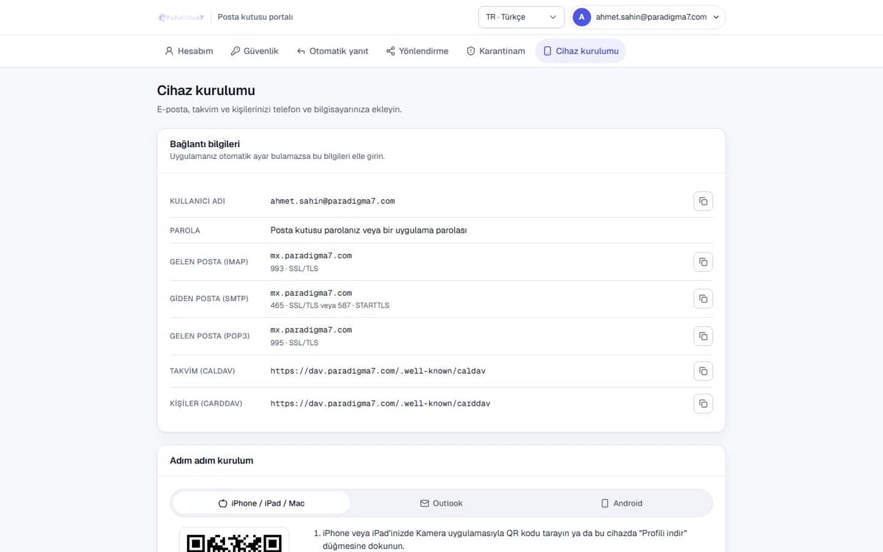Click the mx.paradigma7.com IMAP server value
This screenshot has height=552, width=883.
click(x=311, y=255)
